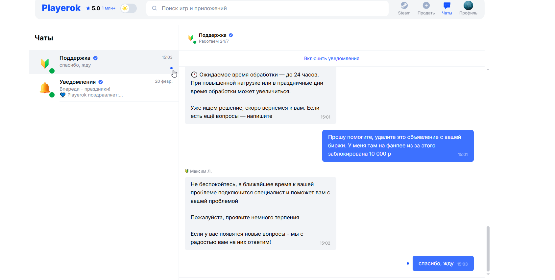Click the verified badge beside Поддержка in list
555x280 pixels.
[95, 58]
